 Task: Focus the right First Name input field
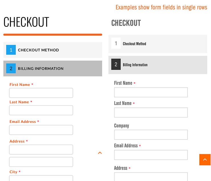tap(151, 92)
